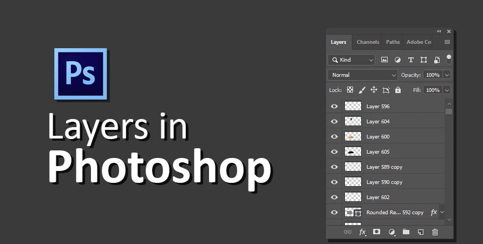483x244 pixels.
Task: Create a new group folder icon
Action: [x=406, y=232]
